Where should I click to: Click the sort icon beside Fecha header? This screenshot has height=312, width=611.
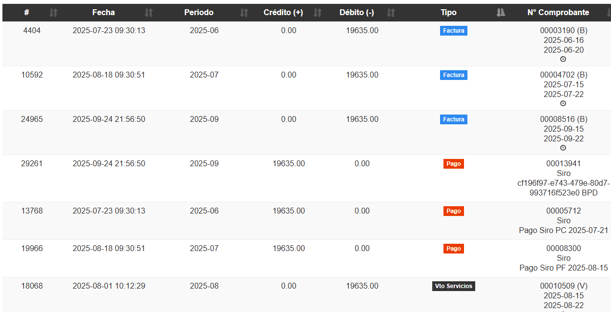pos(149,13)
